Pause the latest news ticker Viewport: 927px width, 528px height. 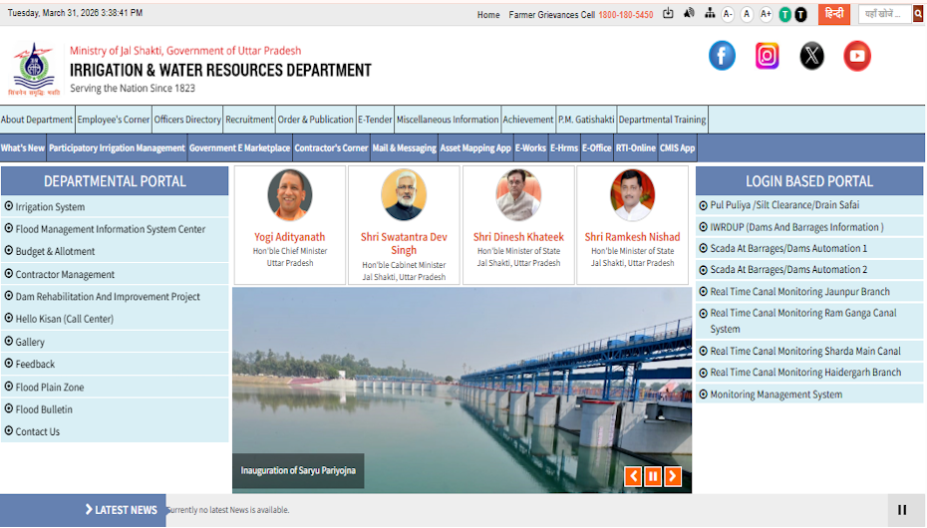point(902,510)
